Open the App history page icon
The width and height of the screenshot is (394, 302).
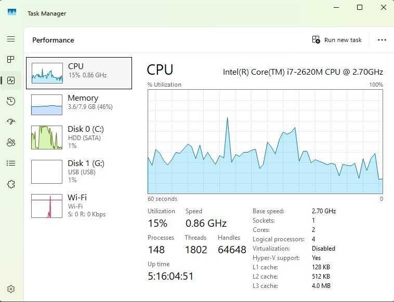[11, 101]
